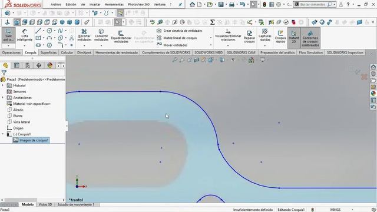Viewport: 377px width, 212px height.
Task: Open the Ventana menu
Action: (160, 4)
